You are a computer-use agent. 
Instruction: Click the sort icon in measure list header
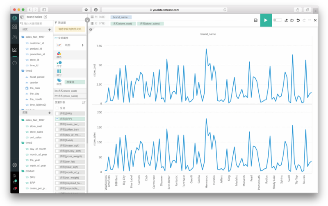click(x=84, y=102)
